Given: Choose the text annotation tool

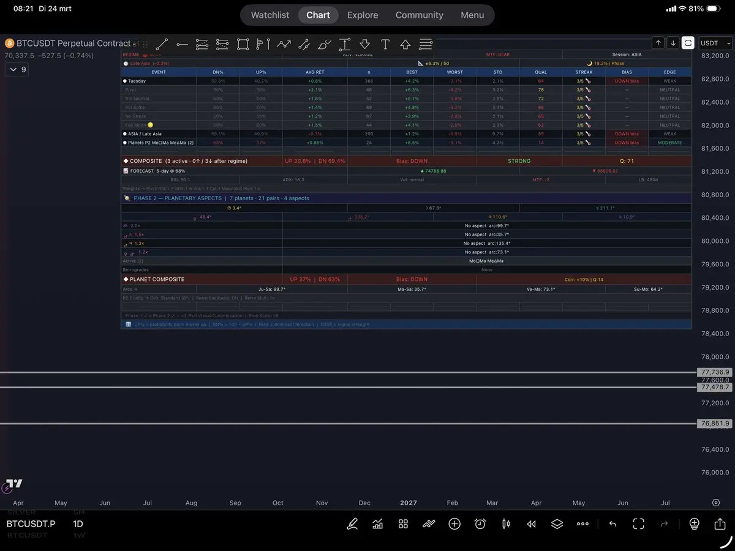Looking at the screenshot, I should (x=385, y=44).
